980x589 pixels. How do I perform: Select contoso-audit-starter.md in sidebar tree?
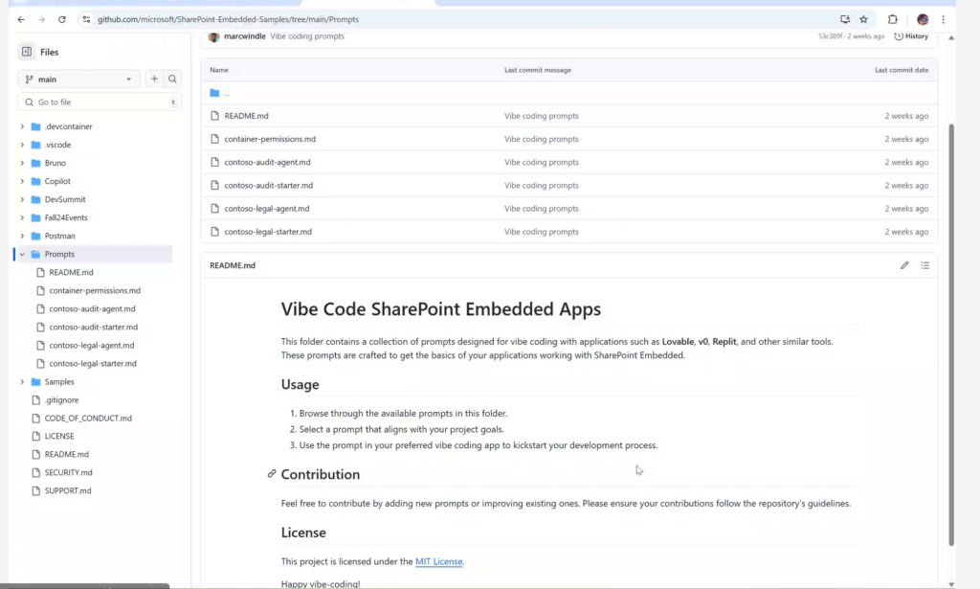pos(94,327)
